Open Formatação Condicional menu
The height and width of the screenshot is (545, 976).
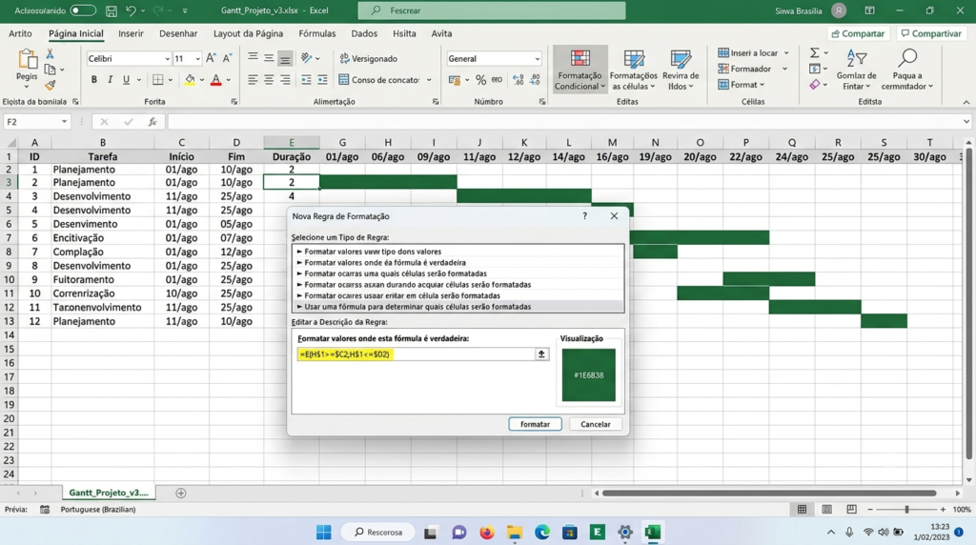[x=580, y=70]
